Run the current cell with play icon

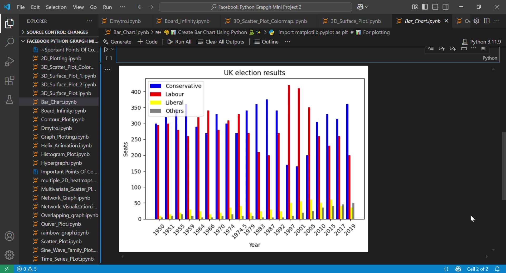pyautogui.click(x=106, y=49)
